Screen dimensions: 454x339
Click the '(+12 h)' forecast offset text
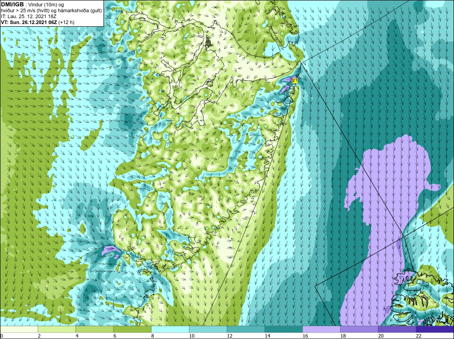(66, 22)
